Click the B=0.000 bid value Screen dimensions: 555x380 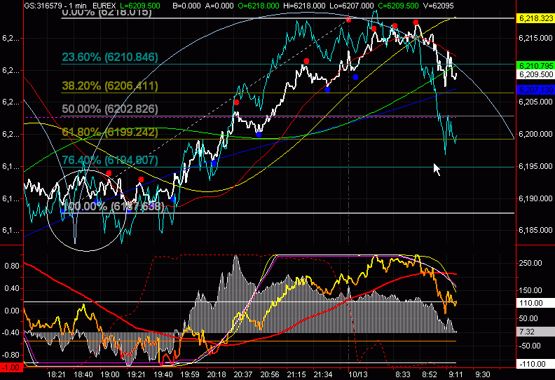coord(188,6)
